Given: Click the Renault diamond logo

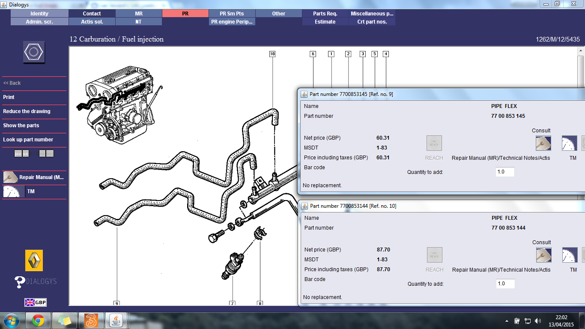Looking at the screenshot, I should point(34,260).
